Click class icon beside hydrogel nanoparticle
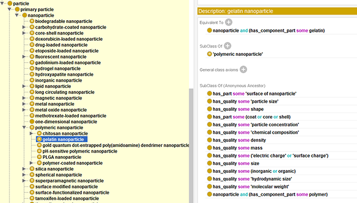Viewport: 357px width, 203px height. point(32,68)
